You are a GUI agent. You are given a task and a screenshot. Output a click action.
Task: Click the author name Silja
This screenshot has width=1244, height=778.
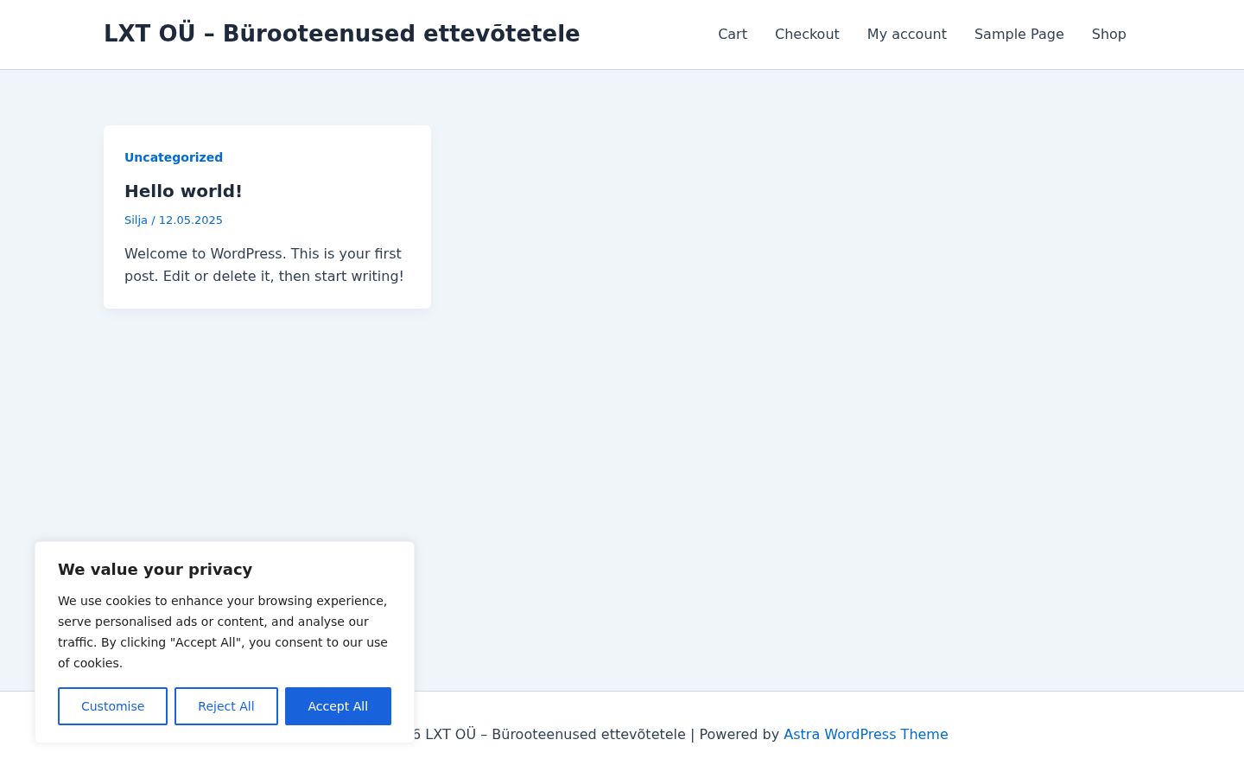(136, 220)
